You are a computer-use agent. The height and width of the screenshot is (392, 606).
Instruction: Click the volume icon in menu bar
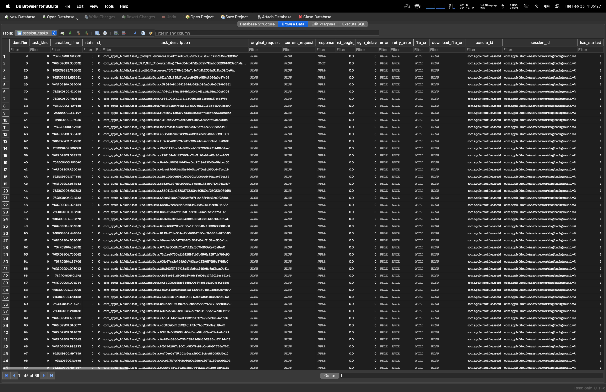pos(546,6)
